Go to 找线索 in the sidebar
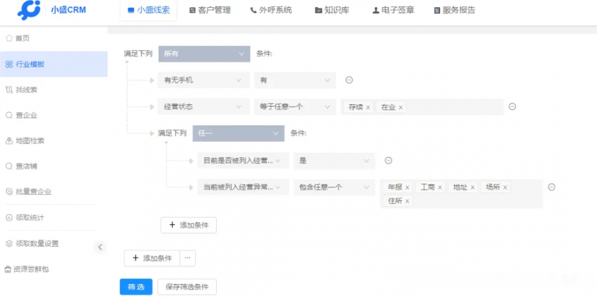 [x=54, y=90]
